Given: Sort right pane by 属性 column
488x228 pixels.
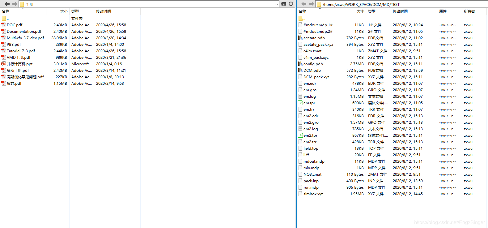Looking at the screenshot, I should point(443,11).
